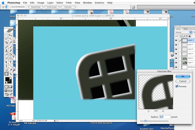
Task: Select the Magic Wand tool
Action: (x=11, y=39)
